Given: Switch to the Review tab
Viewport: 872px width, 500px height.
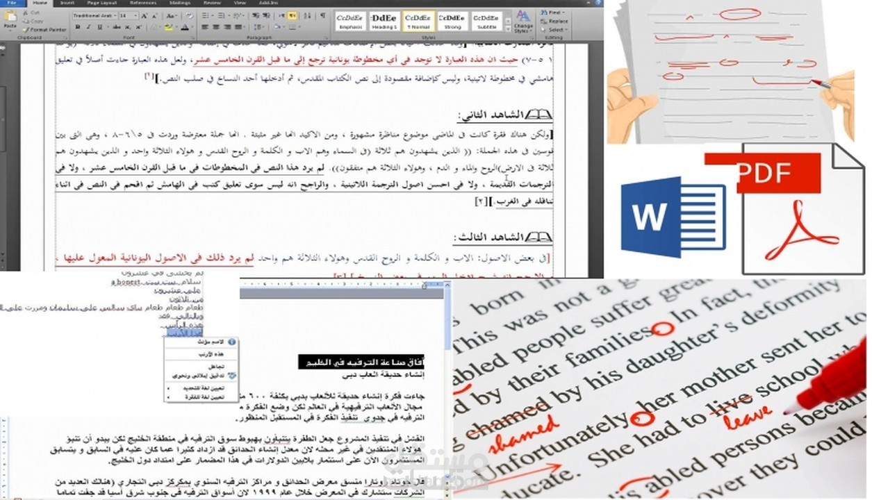Looking at the screenshot, I should tap(212, 3).
